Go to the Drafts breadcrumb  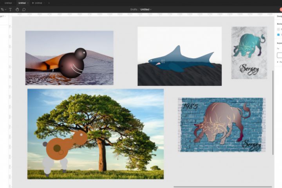pyautogui.click(x=134, y=9)
